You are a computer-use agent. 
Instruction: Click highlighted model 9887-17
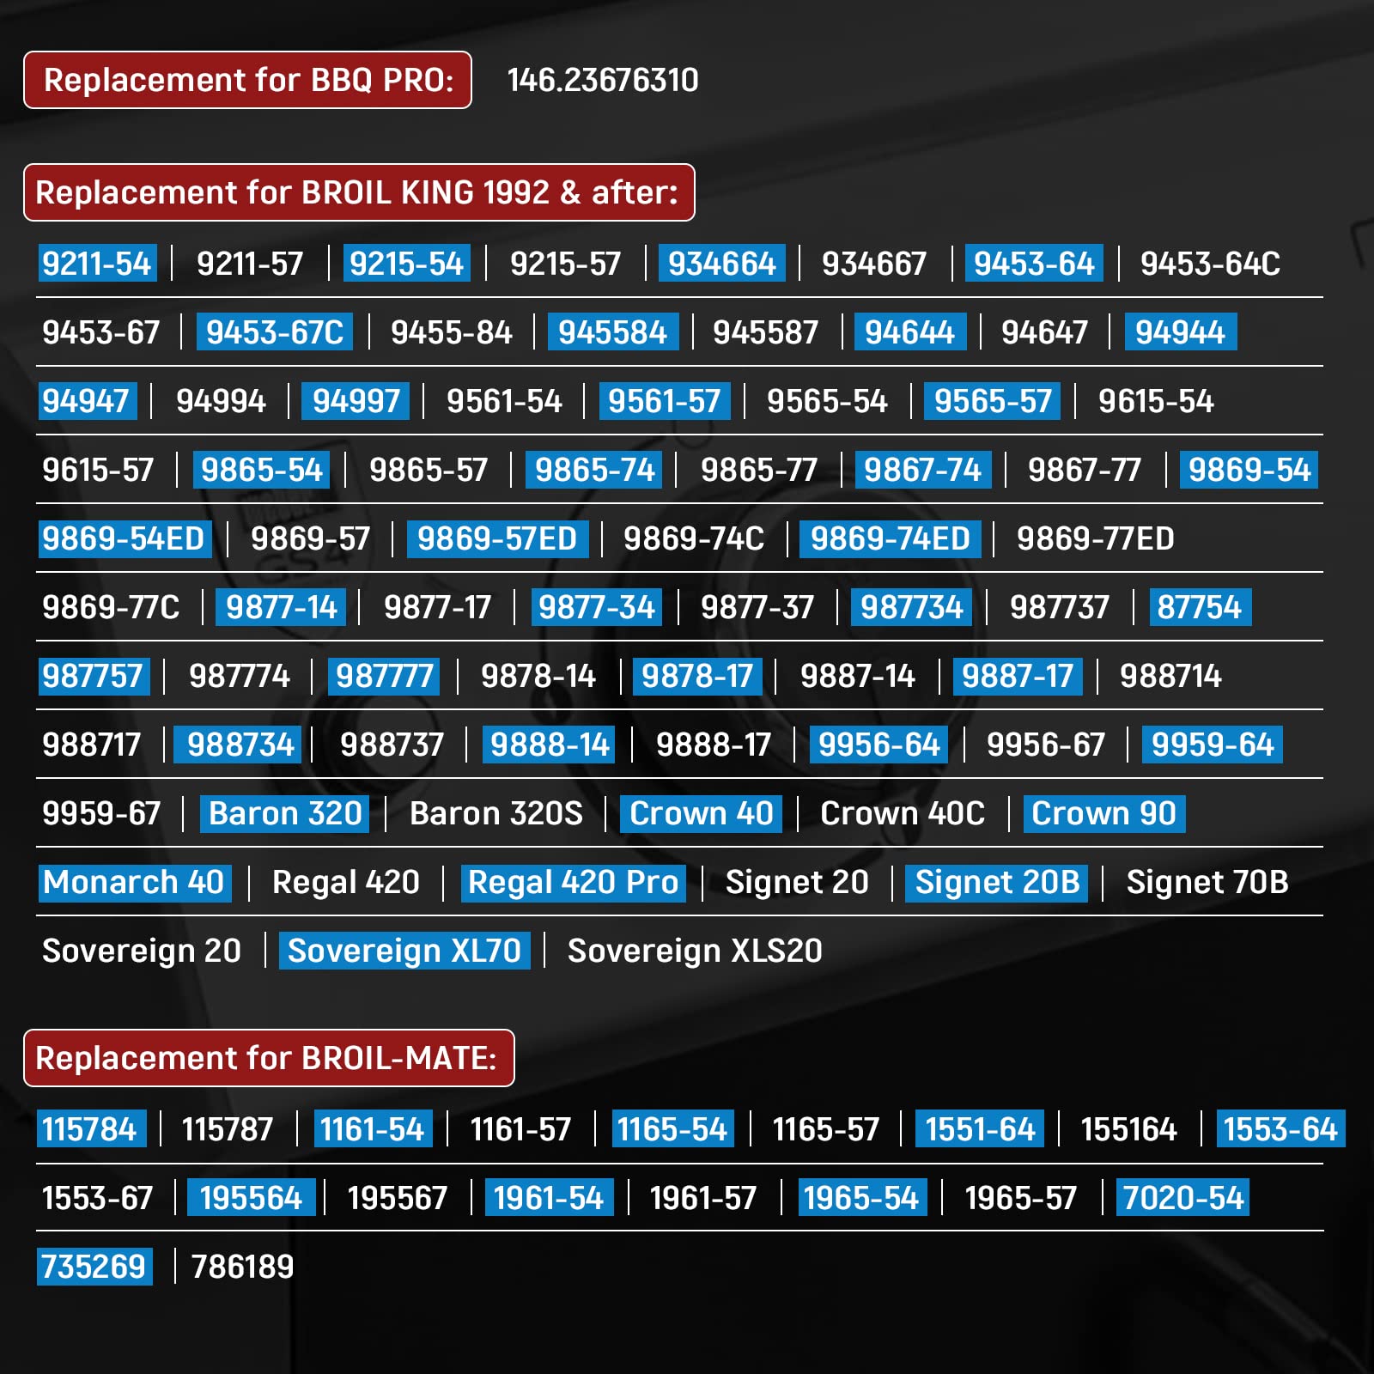(1018, 676)
